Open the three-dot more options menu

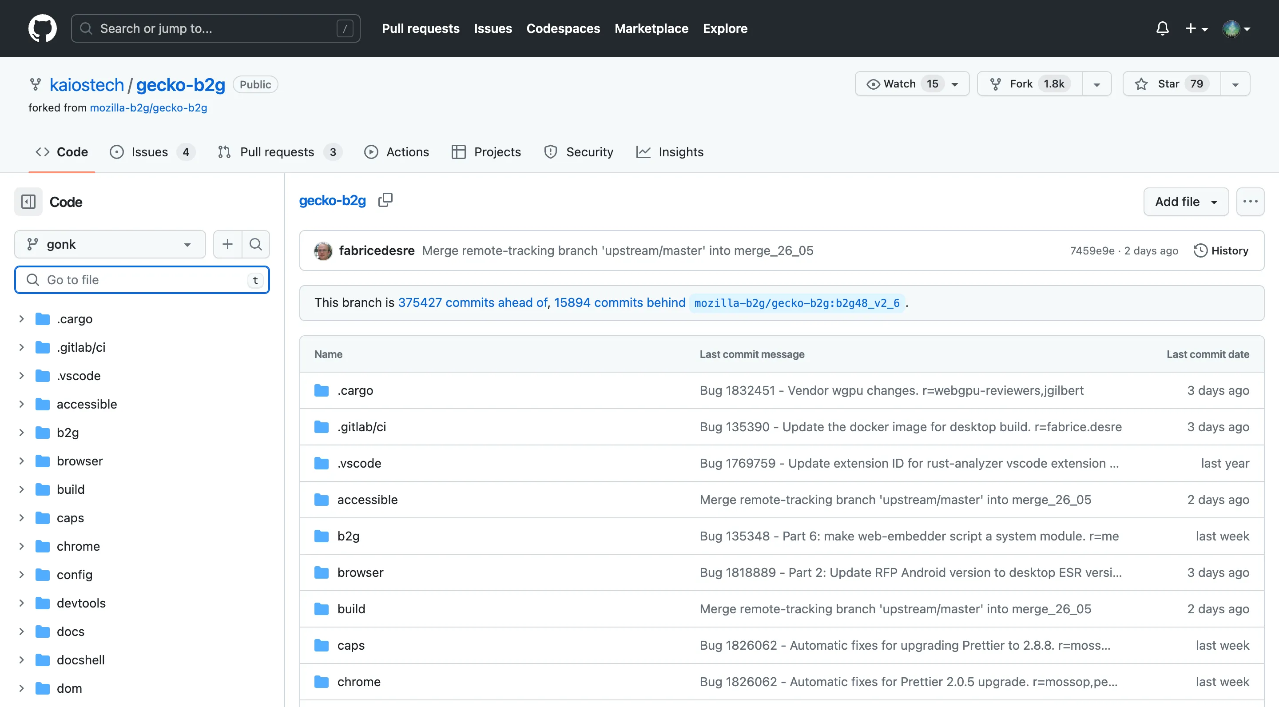[1250, 202]
